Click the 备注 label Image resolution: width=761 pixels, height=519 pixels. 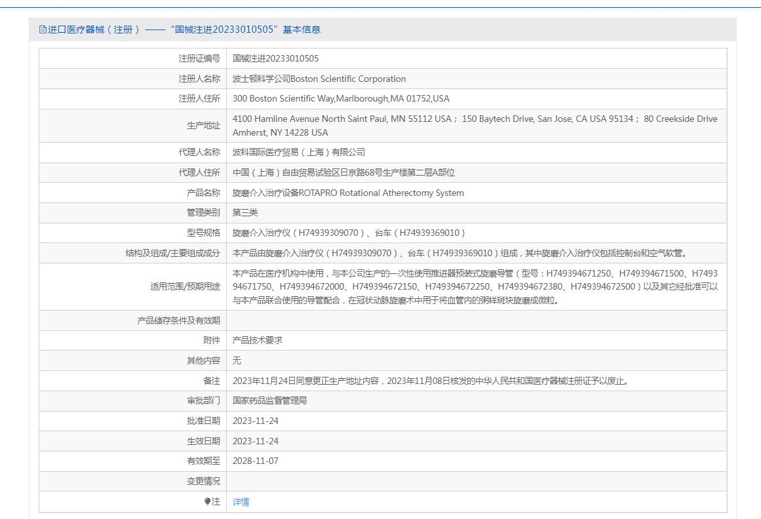(x=212, y=381)
